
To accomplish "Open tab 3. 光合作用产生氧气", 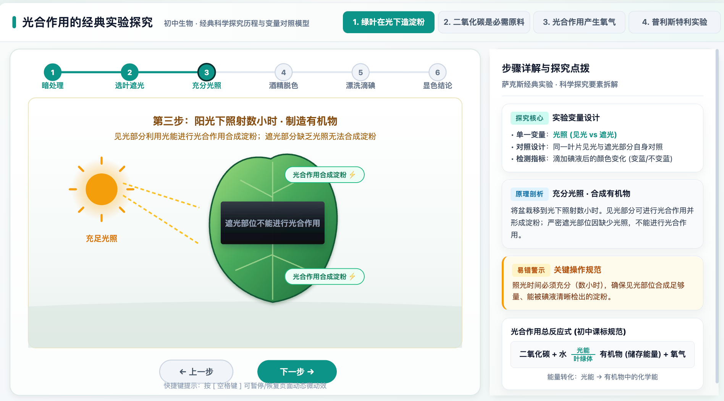I will pyautogui.click(x=579, y=22).
